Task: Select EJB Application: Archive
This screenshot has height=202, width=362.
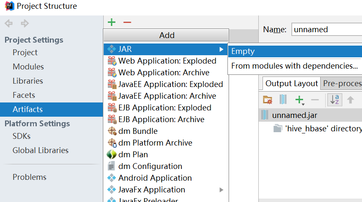Action: (166, 119)
